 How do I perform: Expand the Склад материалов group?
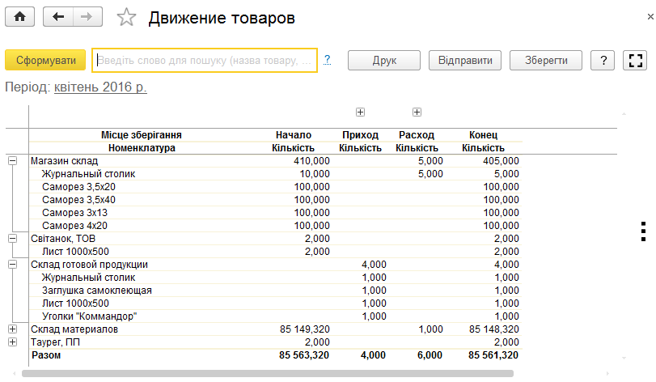[x=13, y=329]
